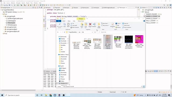
Task: Click Rename icon in Explorer ribbon
Action: (x=94, y=25)
